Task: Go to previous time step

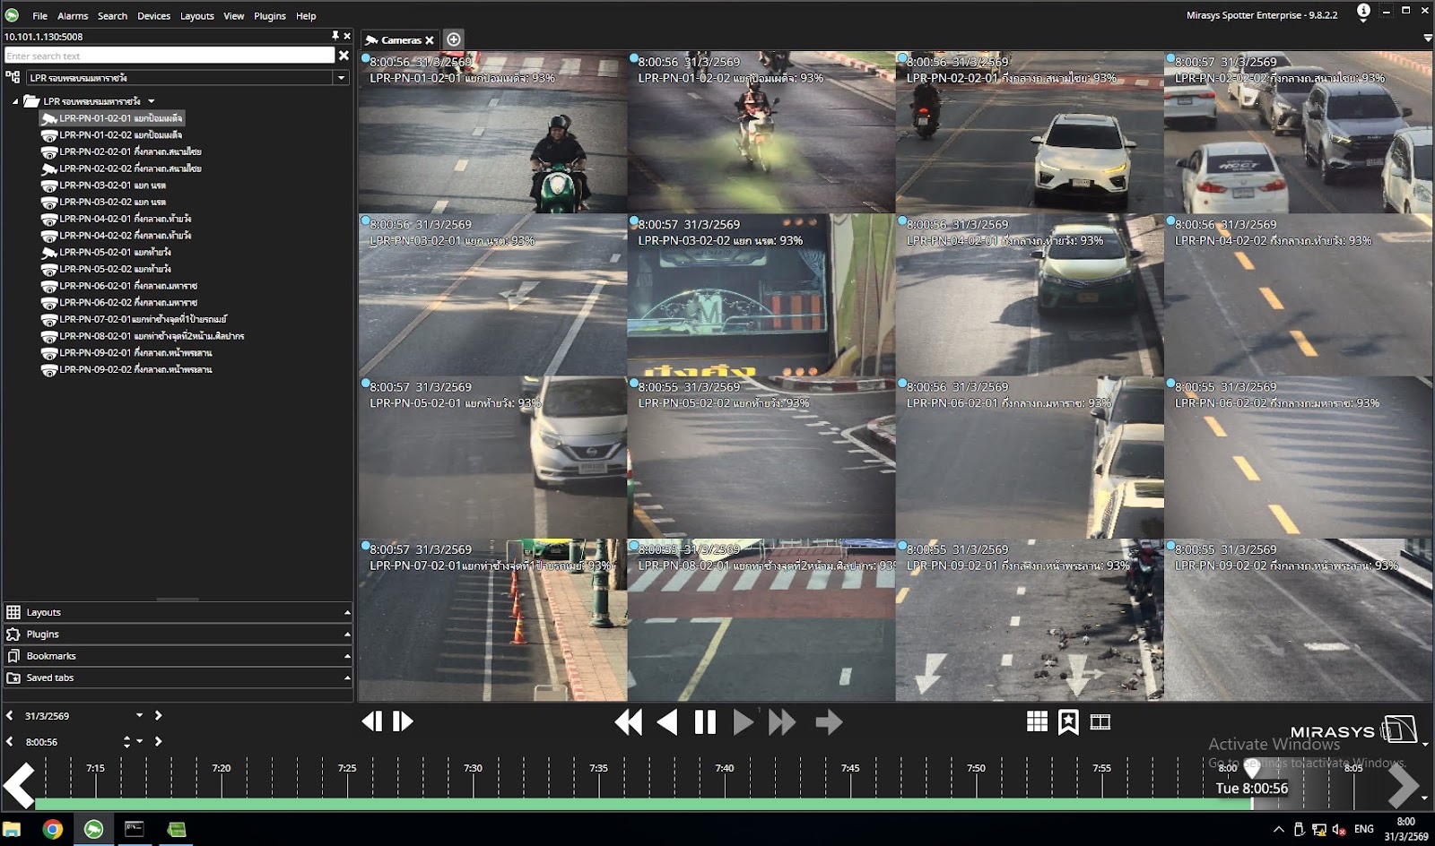Action: (10, 742)
